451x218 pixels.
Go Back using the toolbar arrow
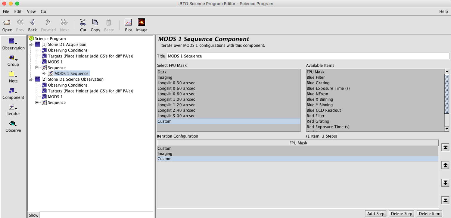(32, 23)
